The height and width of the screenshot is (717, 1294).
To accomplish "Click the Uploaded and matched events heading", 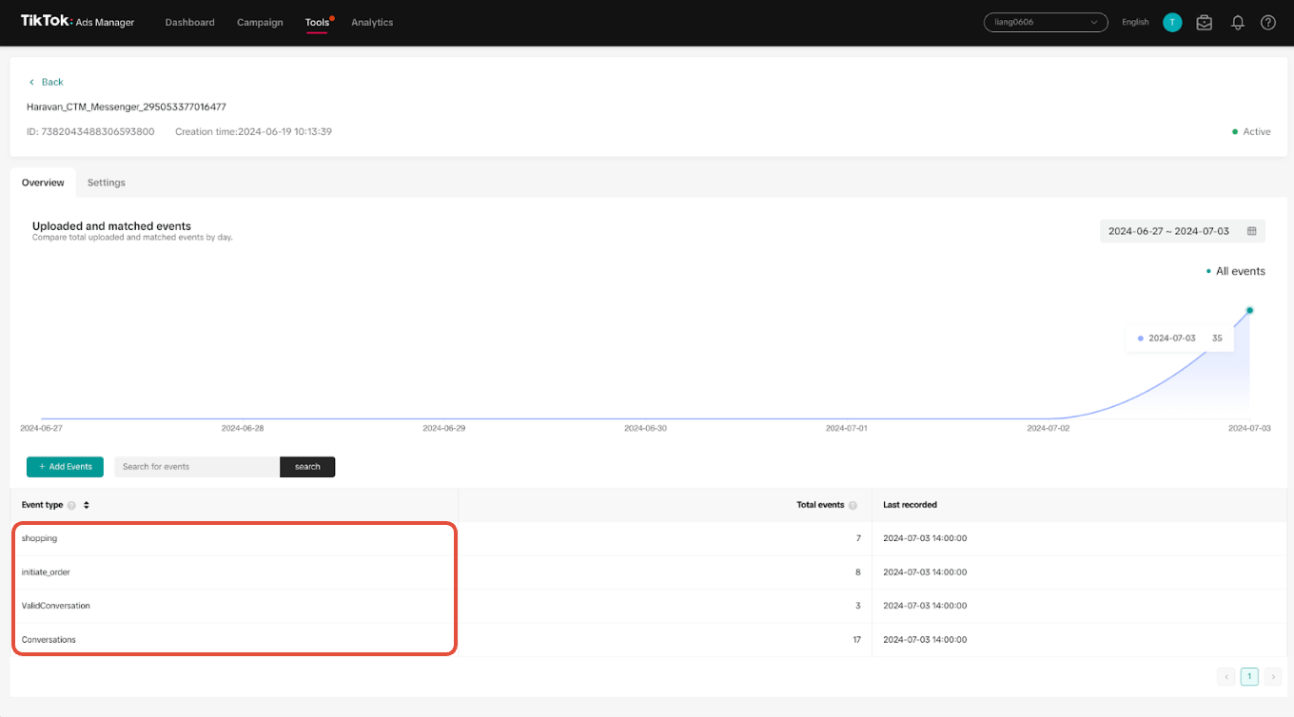I will tap(111, 226).
